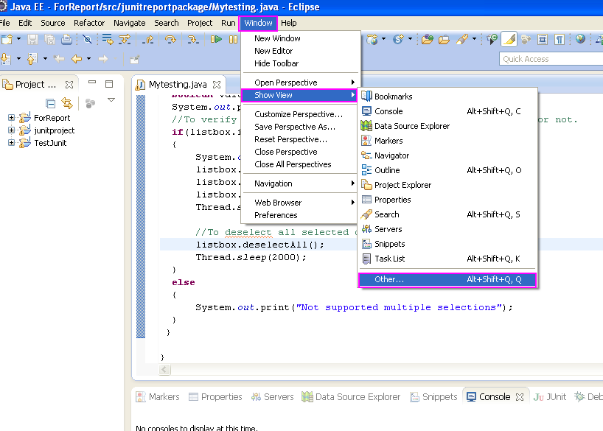Expand the junitproject tree node
This screenshot has height=431, width=603.
(x=11, y=130)
